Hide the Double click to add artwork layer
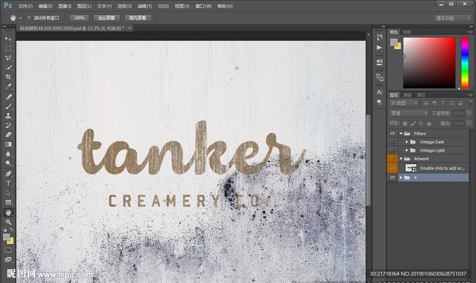476x283 pixels. tap(392, 168)
